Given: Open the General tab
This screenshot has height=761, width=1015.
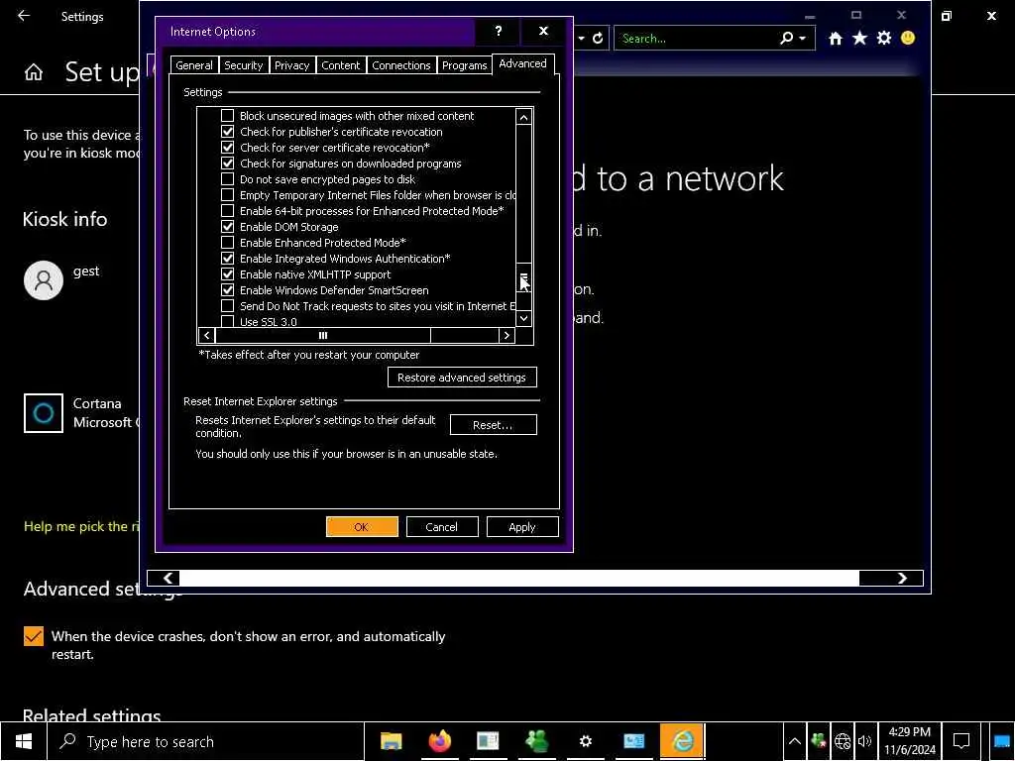Looking at the screenshot, I should pyautogui.click(x=193, y=65).
